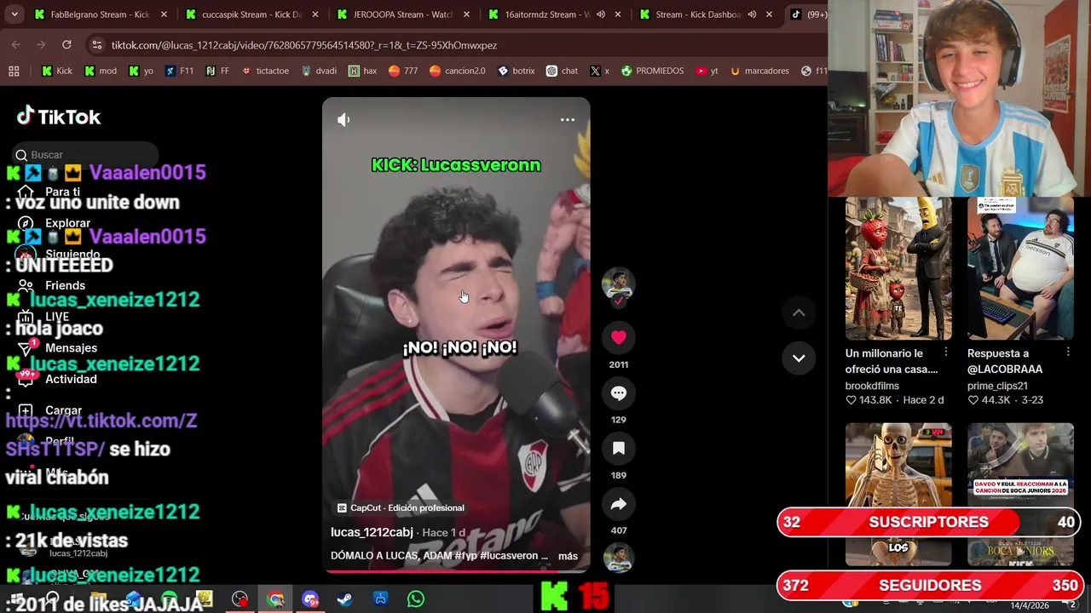Screen dimensions: 1091x613
Task: Go to previous video with up chevron
Action: click(799, 313)
